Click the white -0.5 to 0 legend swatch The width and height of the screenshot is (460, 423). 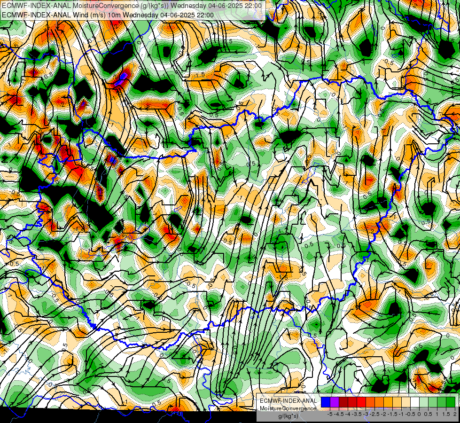pos(415,402)
